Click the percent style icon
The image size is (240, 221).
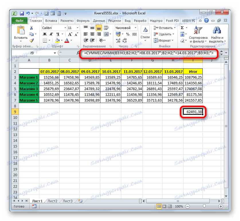click(128, 34)
